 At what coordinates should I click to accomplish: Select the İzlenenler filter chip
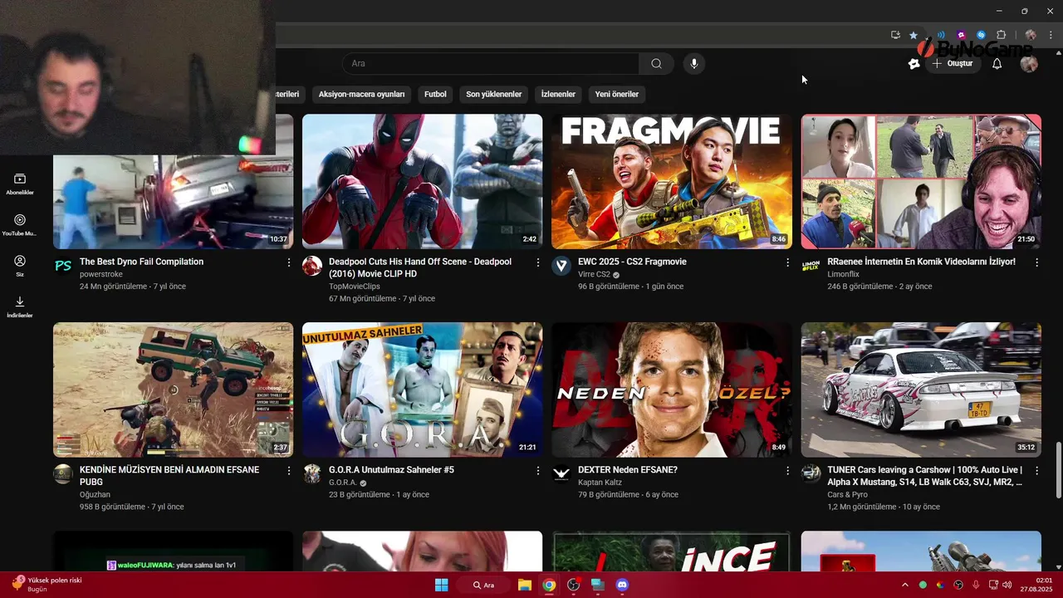[558, 94]
